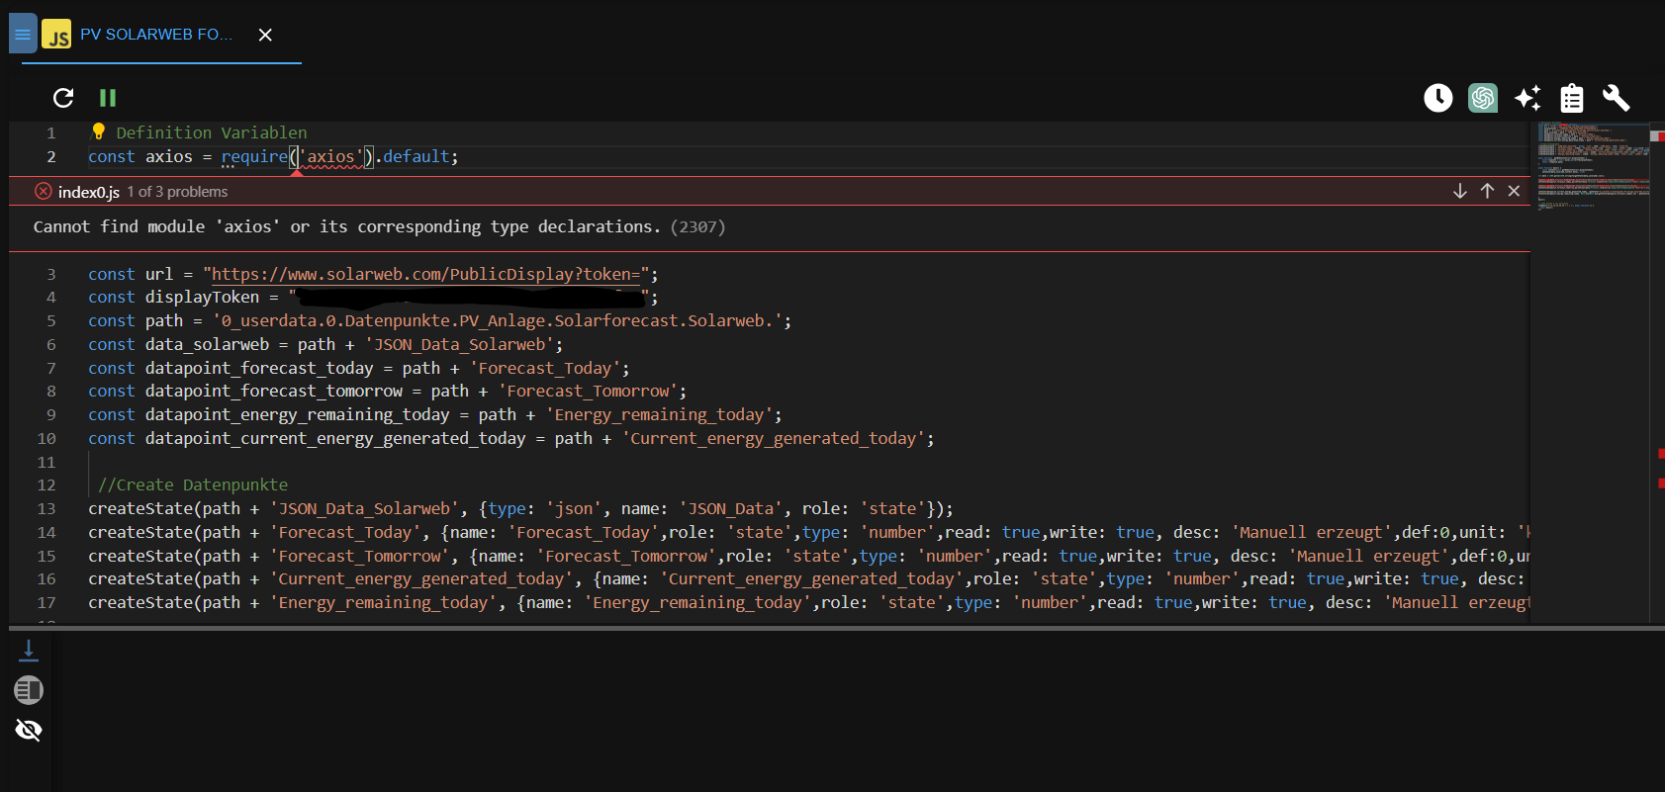Click the 'require' keyword on line 2
The image size is (1665, 792).
pyautogui.click(x=254, y=156)
